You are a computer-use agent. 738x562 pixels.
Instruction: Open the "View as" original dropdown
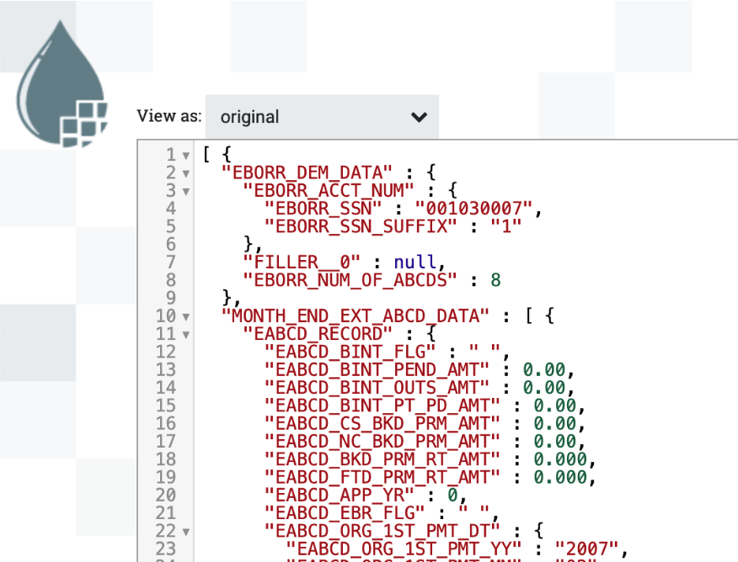pos(322,117)
